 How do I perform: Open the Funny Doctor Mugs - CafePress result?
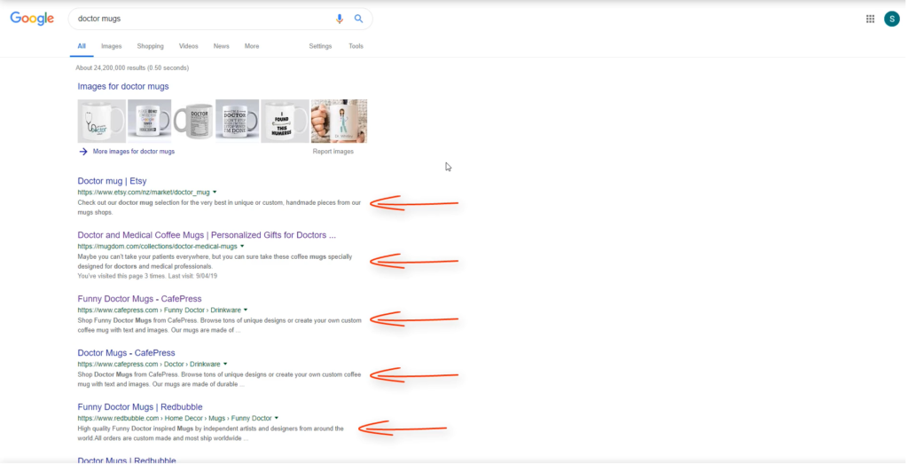click(x=139, y=299)
